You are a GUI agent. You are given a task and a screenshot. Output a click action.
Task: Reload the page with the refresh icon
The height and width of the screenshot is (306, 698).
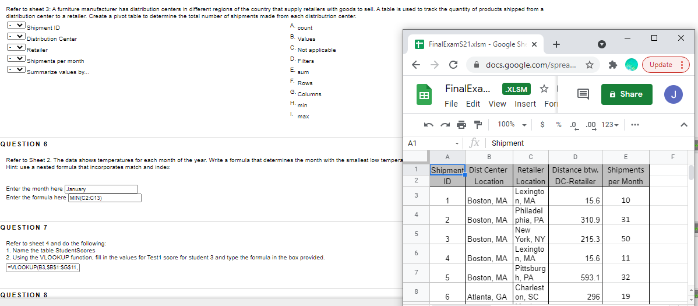point(454,65)
